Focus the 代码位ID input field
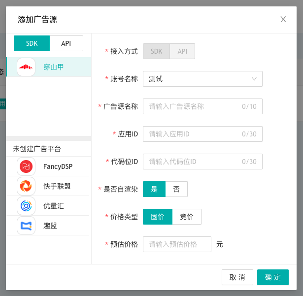 [x=192, y=162]
